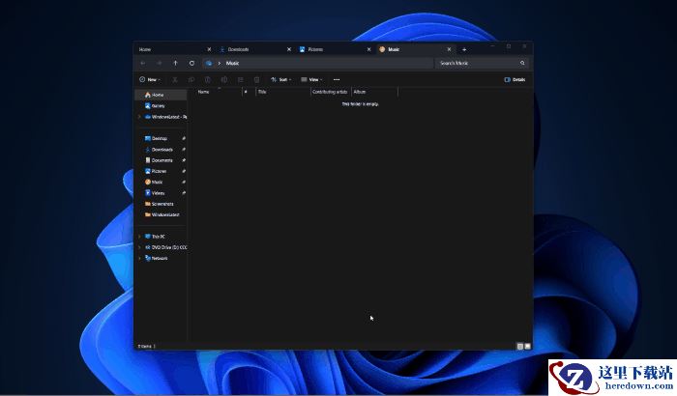The width and height of the screenshot is (677, 396).
Task: Switch to the Home tab
Action: click(x=171, y=49)
